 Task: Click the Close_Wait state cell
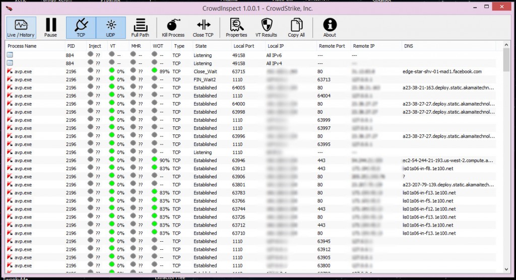[206, 72]
